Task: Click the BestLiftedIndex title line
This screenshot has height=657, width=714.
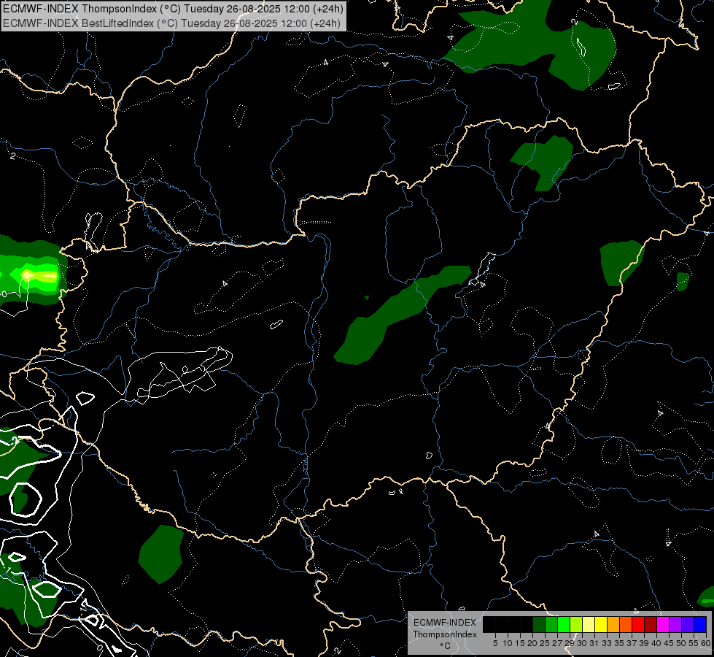Action: tap(171, 23)
